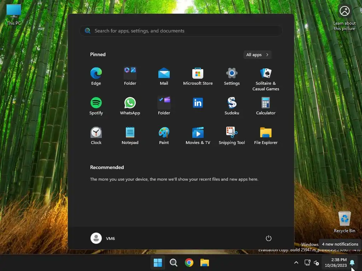
Task: Open network and volume quick settings
Action: [x=312, y=263]
